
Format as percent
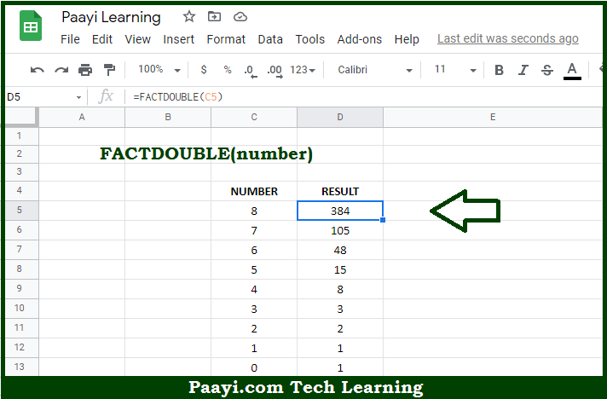[228, 70]
